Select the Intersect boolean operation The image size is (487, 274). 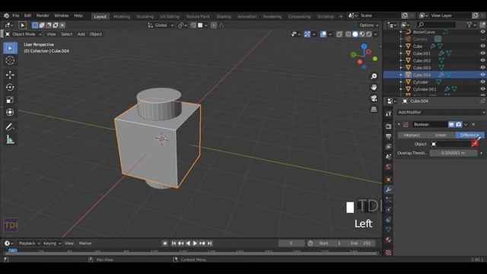412,135
